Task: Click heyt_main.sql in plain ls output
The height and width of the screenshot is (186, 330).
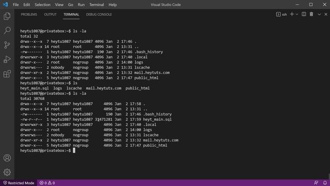Action: tap(35, 88)
